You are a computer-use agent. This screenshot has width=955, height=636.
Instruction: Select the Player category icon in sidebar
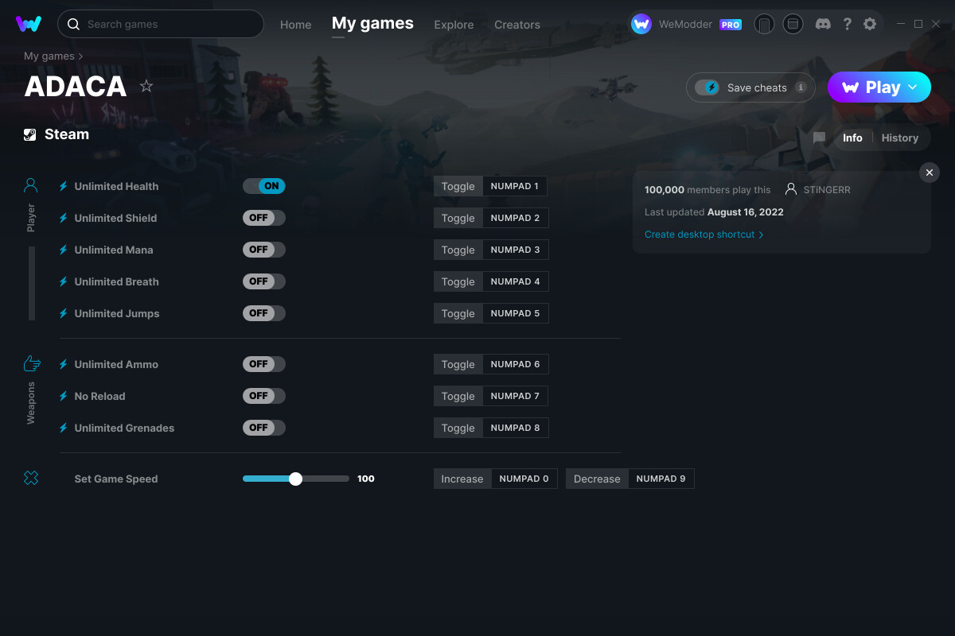[31, 184]
